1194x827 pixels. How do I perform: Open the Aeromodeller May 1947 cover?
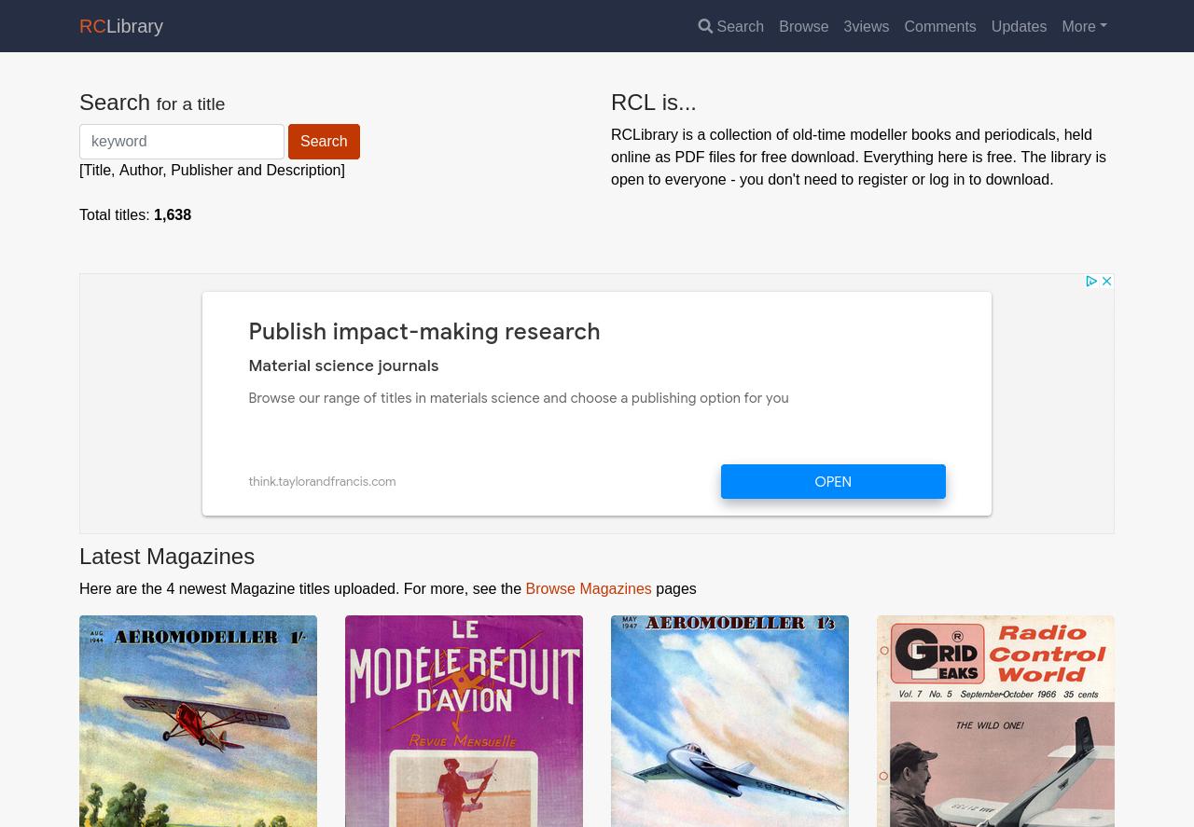pos(729,721)
